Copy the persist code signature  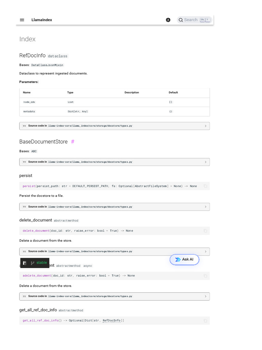click(205, 186)
